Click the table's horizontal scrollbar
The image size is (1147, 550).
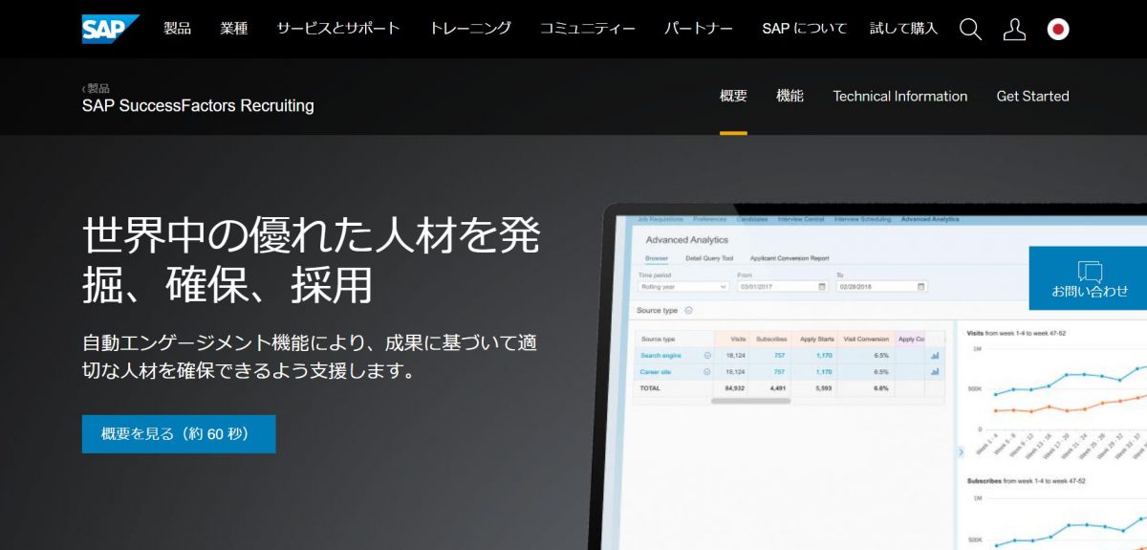(751, 400)
